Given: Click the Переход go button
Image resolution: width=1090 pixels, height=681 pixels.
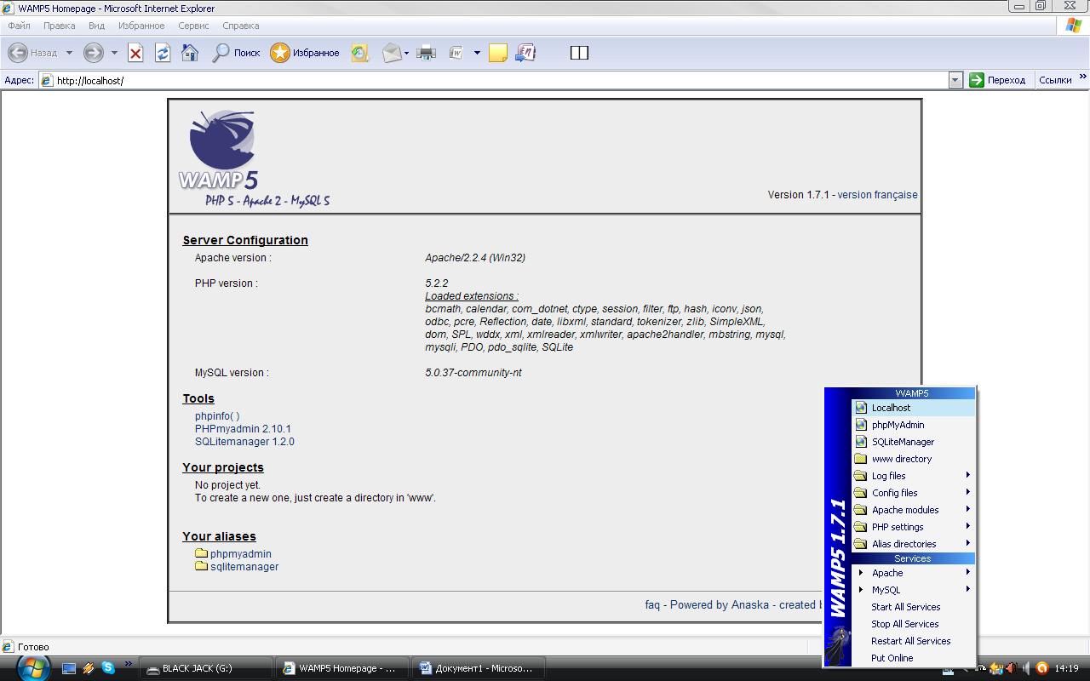Looking at the screenshot, I should pyautogui.click(x=998, y=80).
